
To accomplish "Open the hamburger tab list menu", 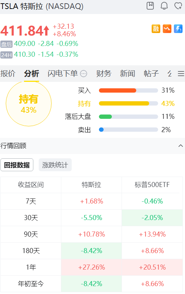I will pyautogui.click(x=181, y=74).
